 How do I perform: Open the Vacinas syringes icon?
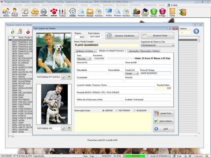(x=63, y=12)
